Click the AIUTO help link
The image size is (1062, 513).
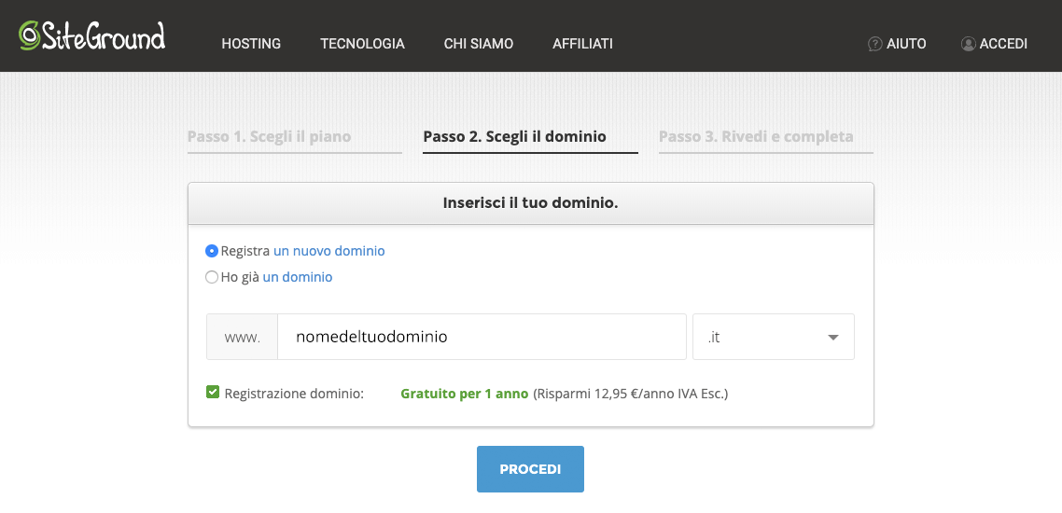(x=906, y=44)
